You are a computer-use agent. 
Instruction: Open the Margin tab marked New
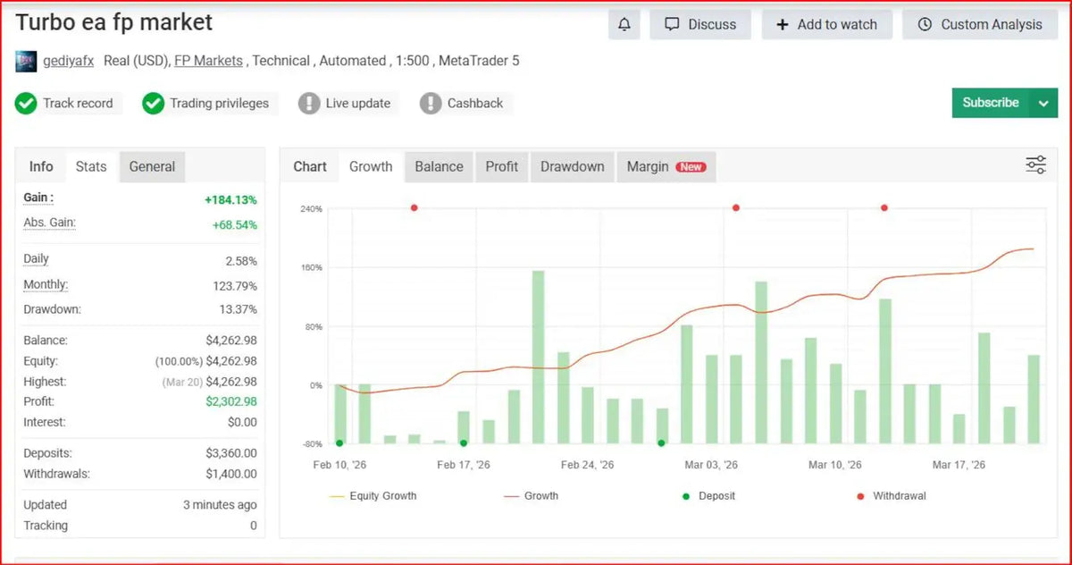[666, 166]
